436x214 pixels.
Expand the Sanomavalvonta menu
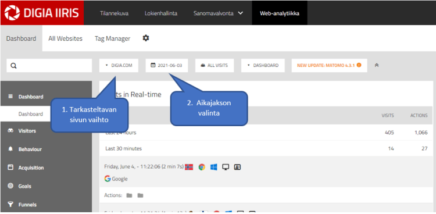pyautogui.click(x=218, y=13)
